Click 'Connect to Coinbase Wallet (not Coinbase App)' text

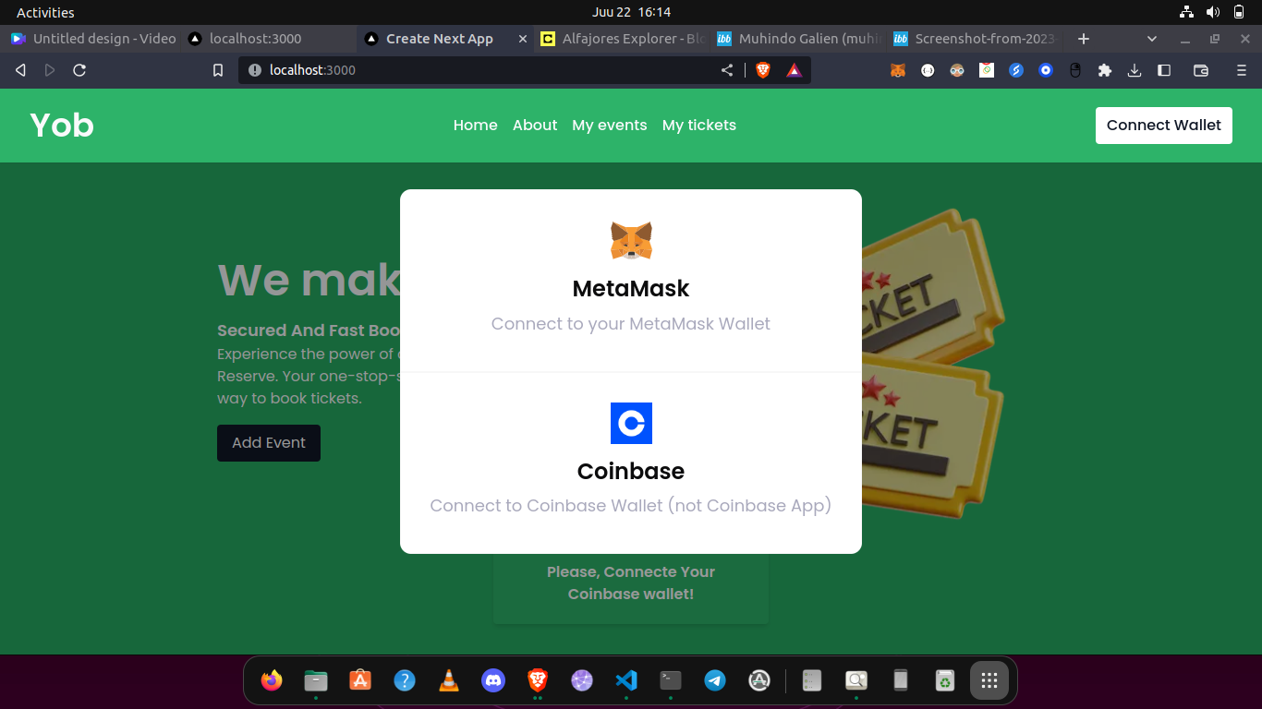point(631,506)
